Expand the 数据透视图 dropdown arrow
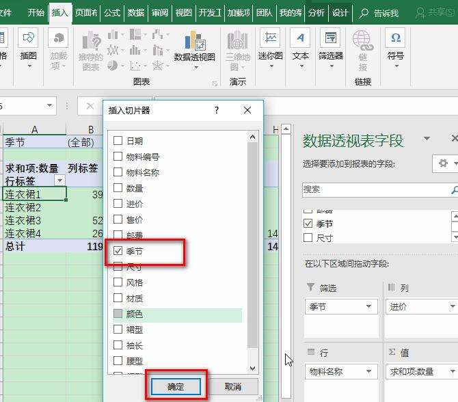 pos(197,67)
